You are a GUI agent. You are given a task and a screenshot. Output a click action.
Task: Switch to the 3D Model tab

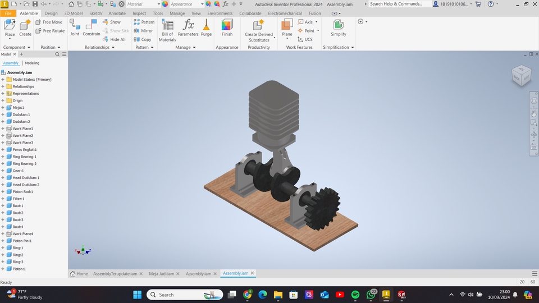click(x=73, y=13)
